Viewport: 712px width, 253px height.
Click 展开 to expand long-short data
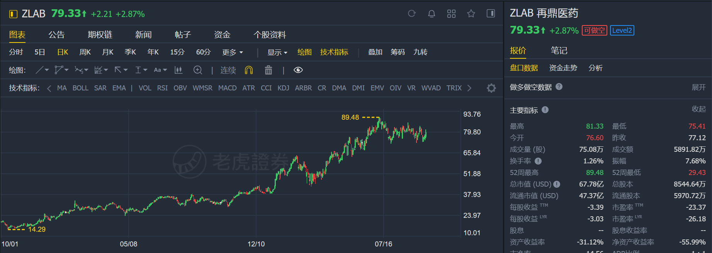[698, 87]
